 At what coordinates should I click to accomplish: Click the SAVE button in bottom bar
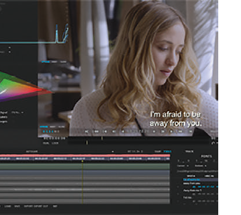click(17, 206)
